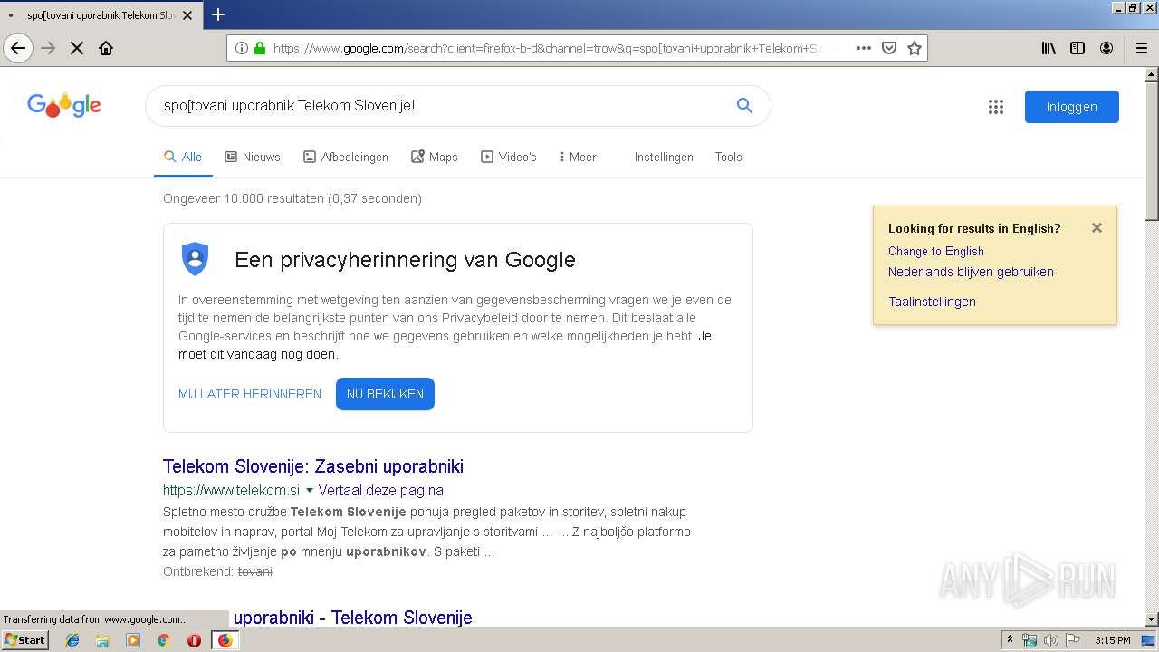This screenshot has width=1159, height=652.
Task: Launch Chrome from taskbar
Action: 163,640
